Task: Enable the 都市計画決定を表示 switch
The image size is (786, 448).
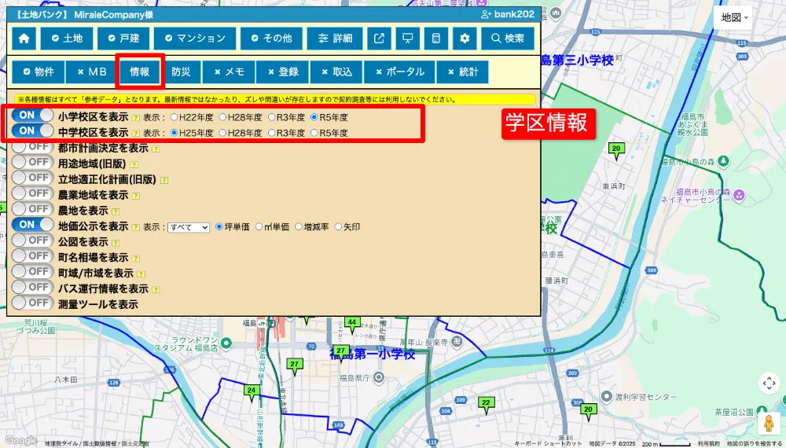Action: [x=32, y=147]
